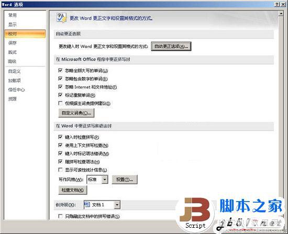The image size is (288, 234).
Task: Open 自定义词典(C)... dialog button
Action: coord(76,113)
